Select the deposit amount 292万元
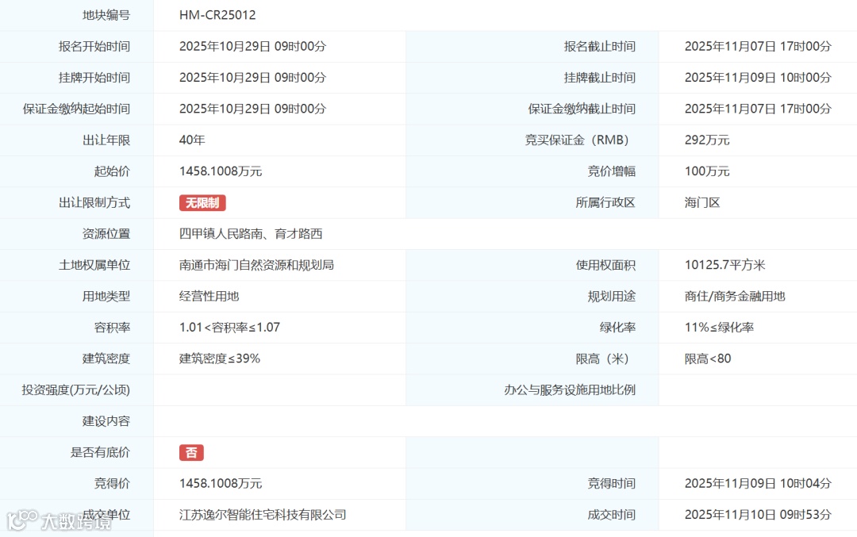The width and height of the screenshot is (857, 537). point(707,140)
